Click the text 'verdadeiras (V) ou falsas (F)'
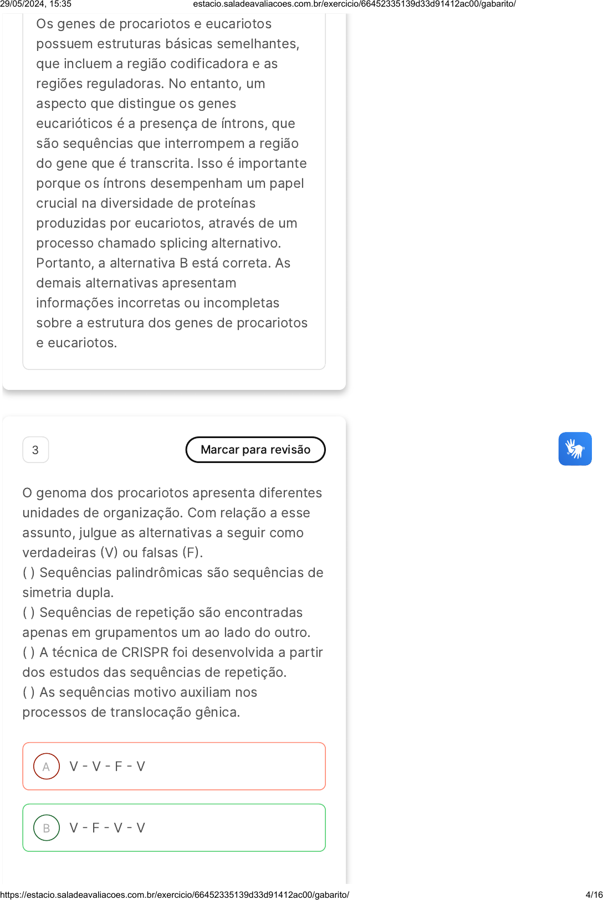This screenshot has width=603, height=900. pyautogui.click(x=113, y=552)
